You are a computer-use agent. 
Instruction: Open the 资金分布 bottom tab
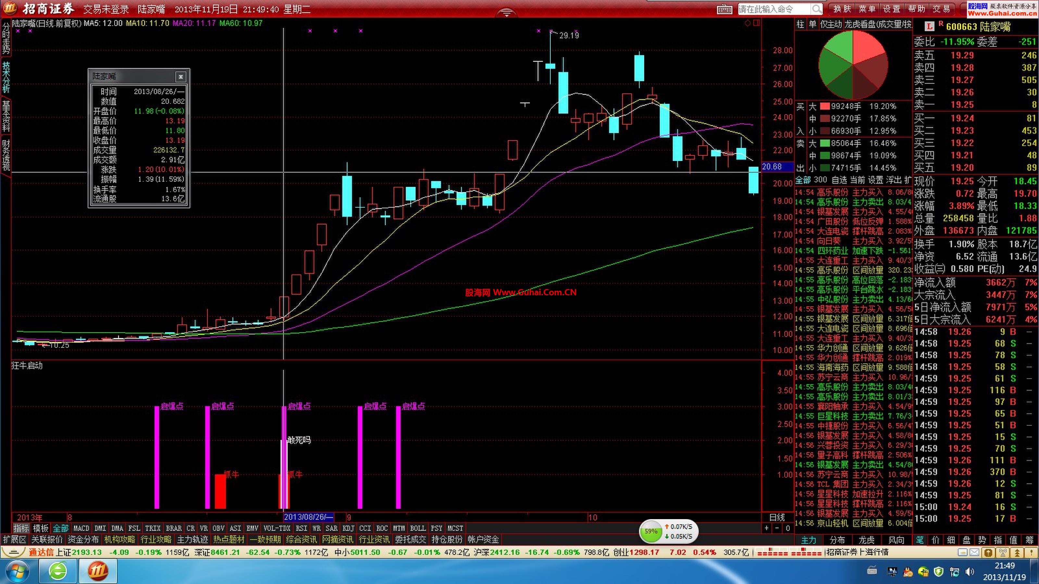coord(83,539)
